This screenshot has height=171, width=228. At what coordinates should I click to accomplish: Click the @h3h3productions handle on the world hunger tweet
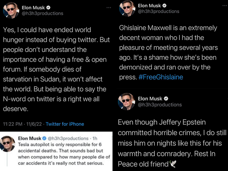tap(42, 13)
